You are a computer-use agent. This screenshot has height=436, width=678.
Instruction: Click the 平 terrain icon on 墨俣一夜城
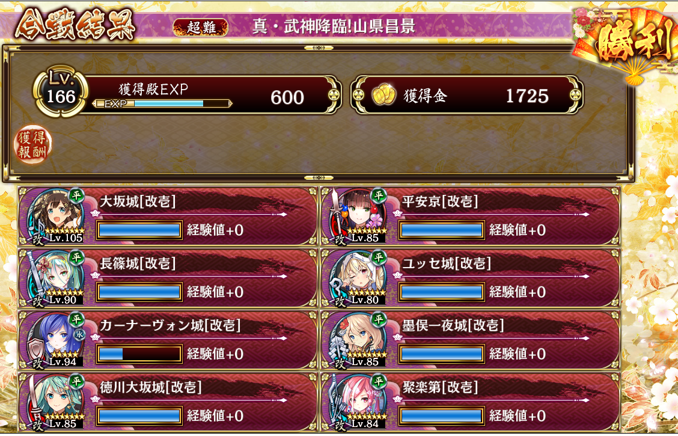point(379,319)
